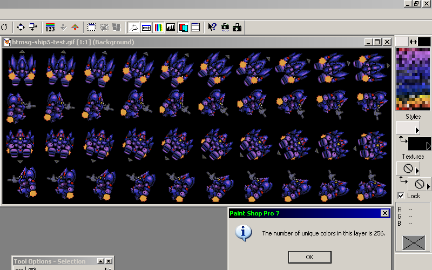
Task: Click the blue info icon in dialog
Action: (244, 233)
